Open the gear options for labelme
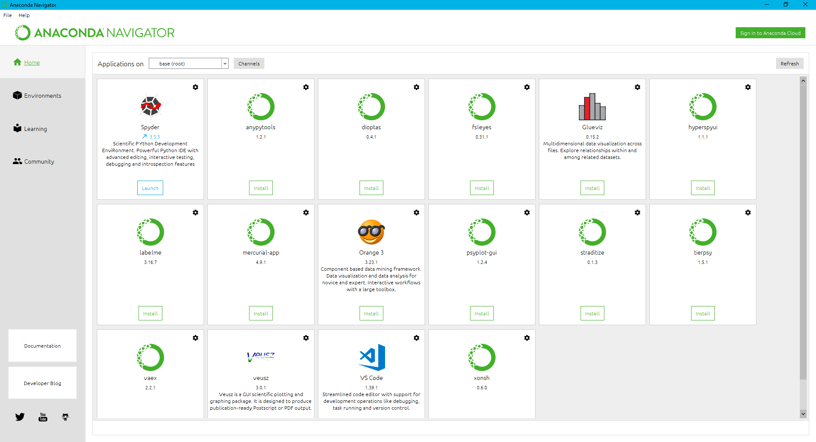This screenshot has width=816, height=442. [195, 212]
